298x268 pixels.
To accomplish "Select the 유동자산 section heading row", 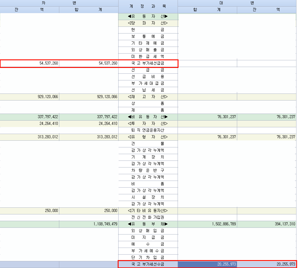I will click(148, 16).
